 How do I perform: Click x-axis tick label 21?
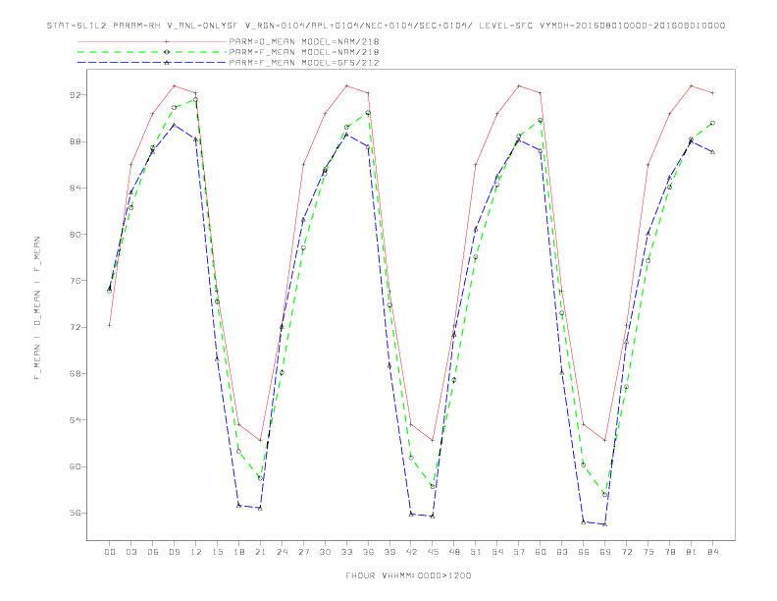(260, 552)
